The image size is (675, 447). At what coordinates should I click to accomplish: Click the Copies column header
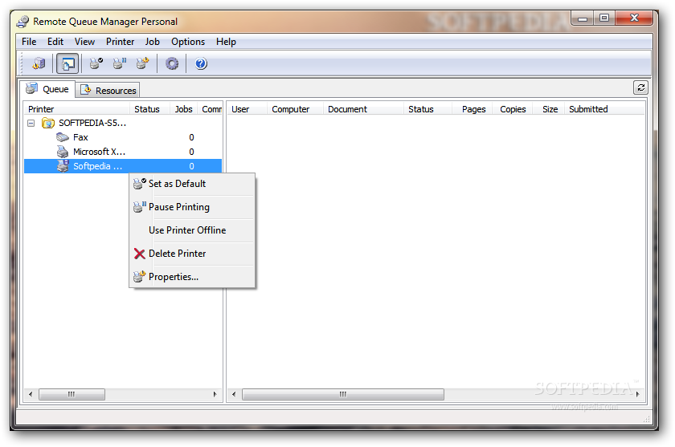pos(513,109)
